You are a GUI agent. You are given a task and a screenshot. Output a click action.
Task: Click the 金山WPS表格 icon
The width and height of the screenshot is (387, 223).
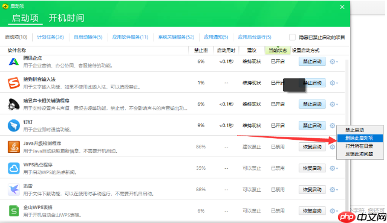[x=14, y=211]
